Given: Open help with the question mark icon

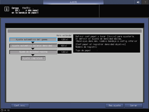Looking at the screenshot, I should [145, 2].
